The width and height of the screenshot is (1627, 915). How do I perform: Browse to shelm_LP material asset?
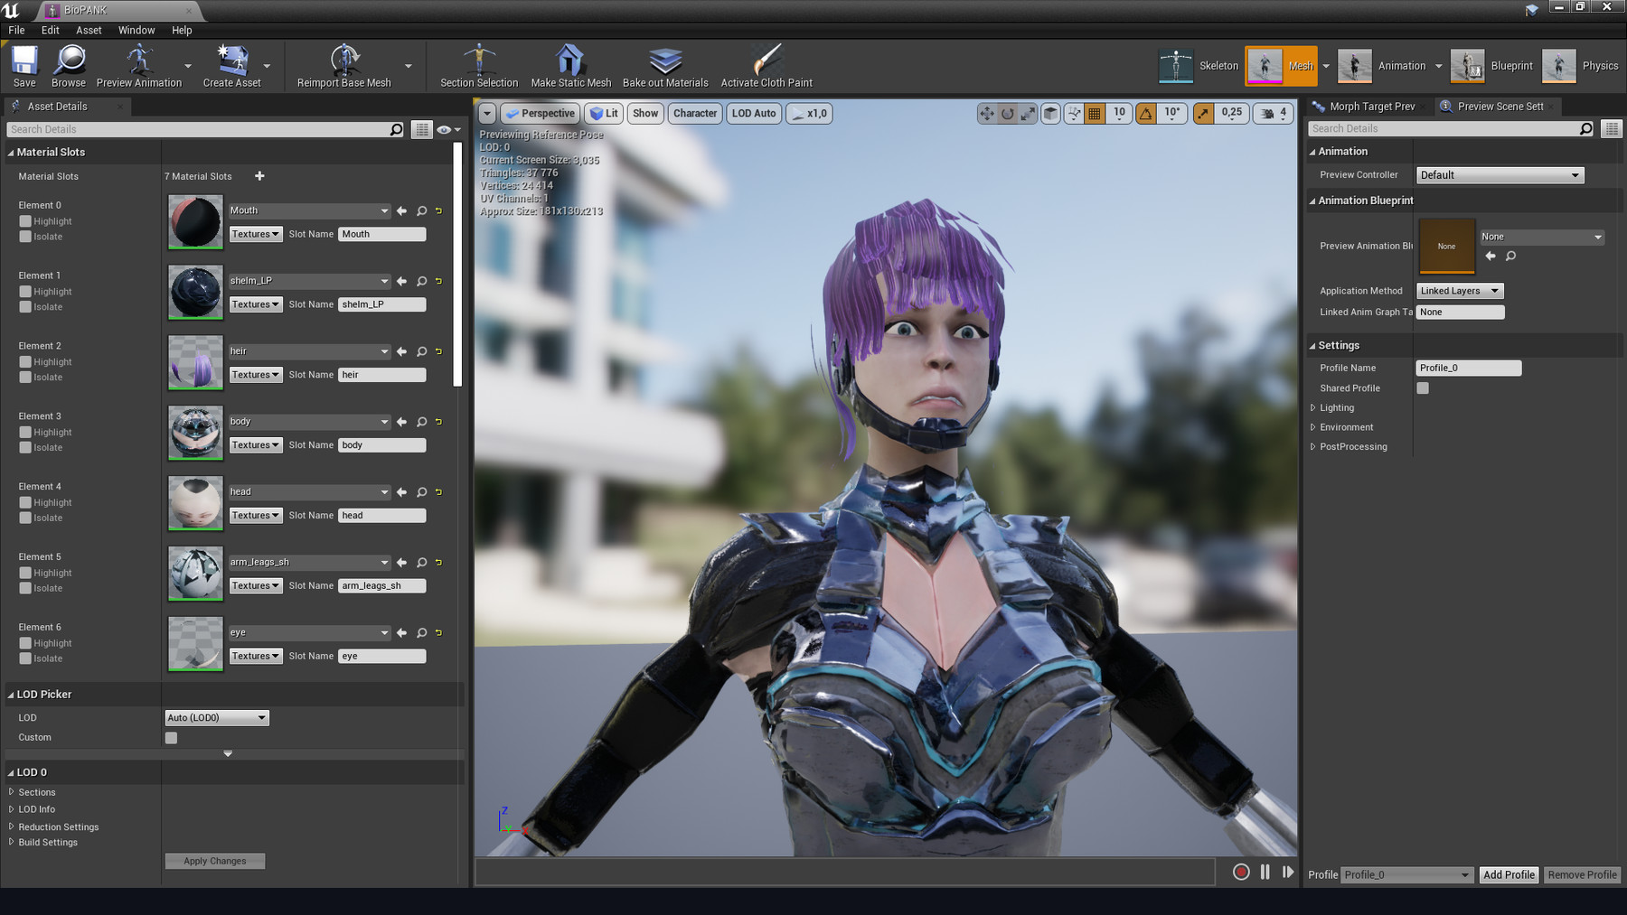coord(421,281)
